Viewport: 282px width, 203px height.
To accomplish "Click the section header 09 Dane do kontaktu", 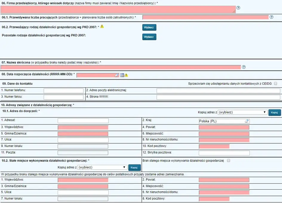I will coord(18,84).
